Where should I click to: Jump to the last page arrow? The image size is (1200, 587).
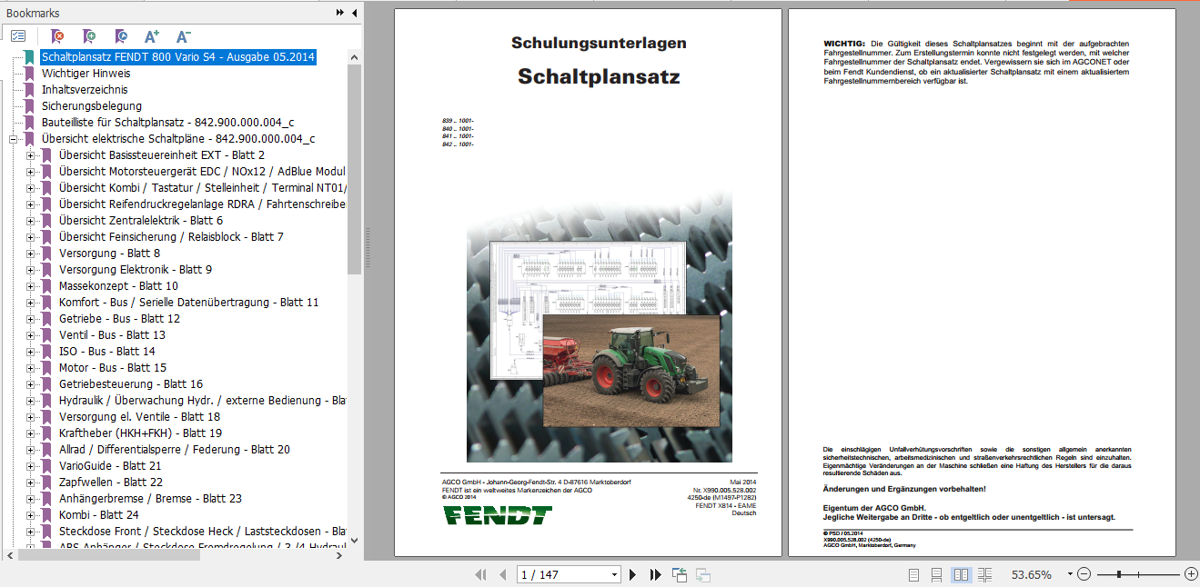coord(655,574)
